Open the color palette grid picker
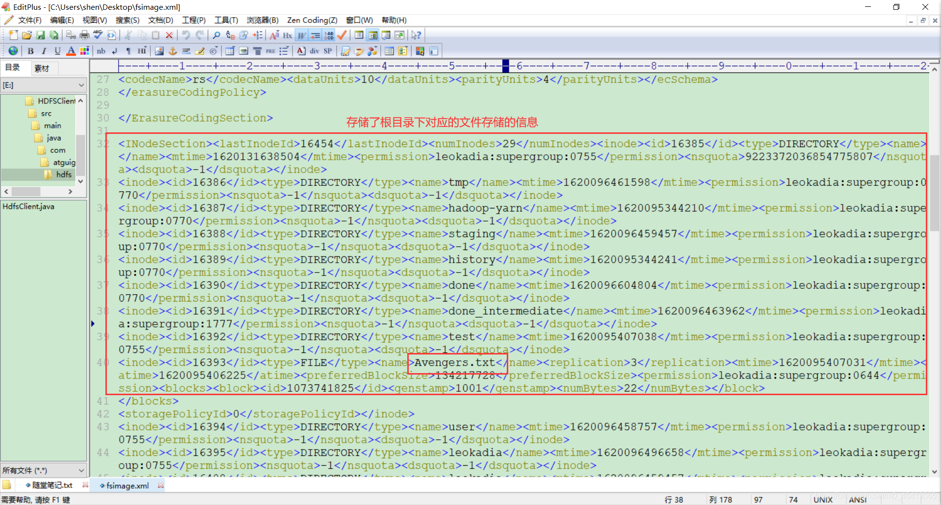941x505 pixels. pos(84,50)
